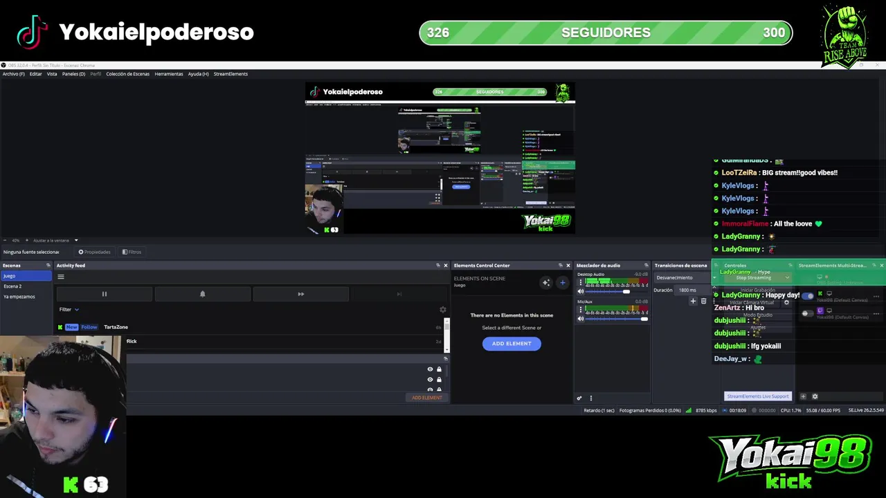Toggle lock on first source
This screenshot has width=886, height=498.
pyautogui.click(x=439, y=369)
